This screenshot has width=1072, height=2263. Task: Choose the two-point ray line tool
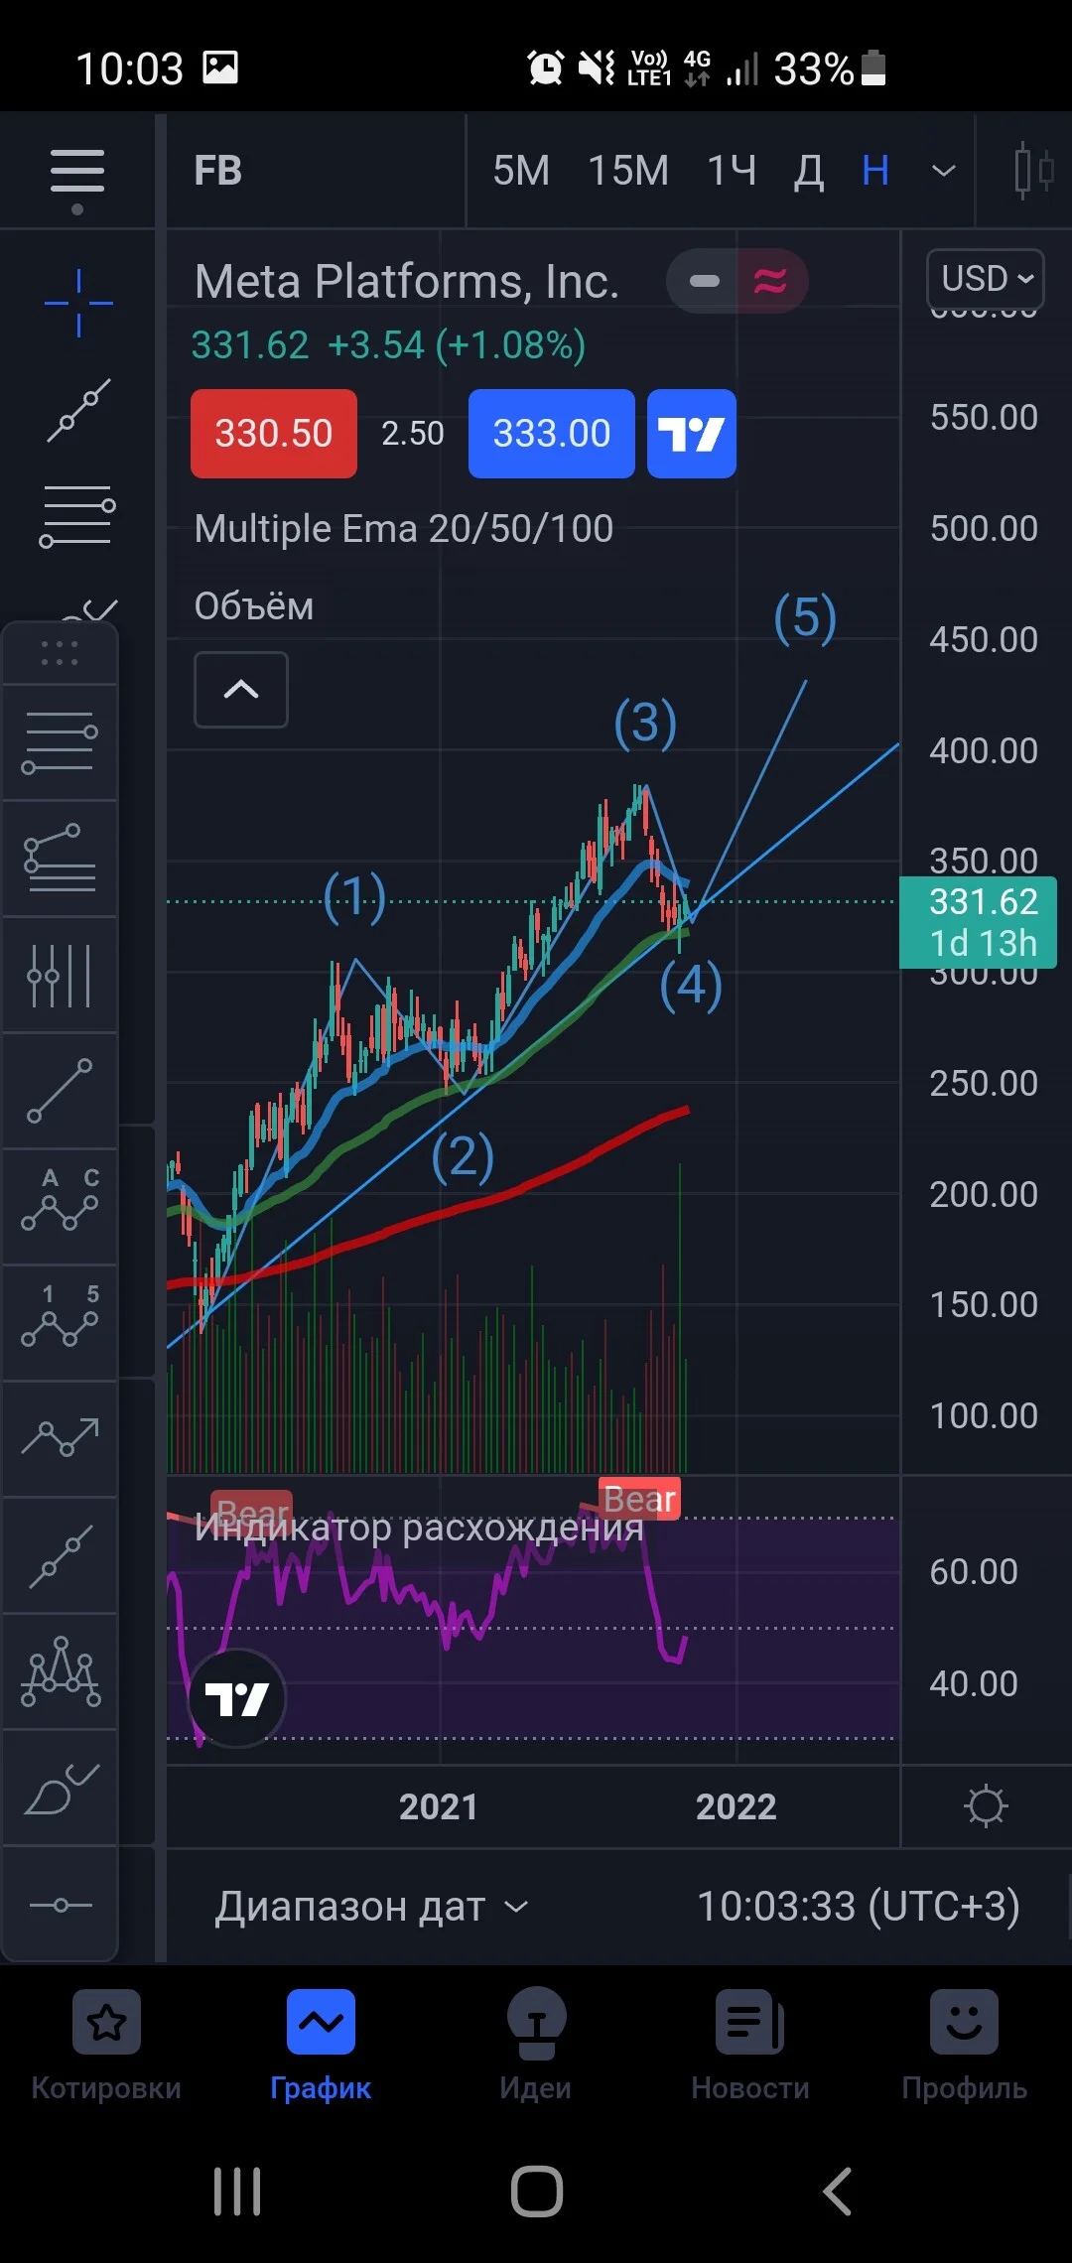click(60, 1555)
